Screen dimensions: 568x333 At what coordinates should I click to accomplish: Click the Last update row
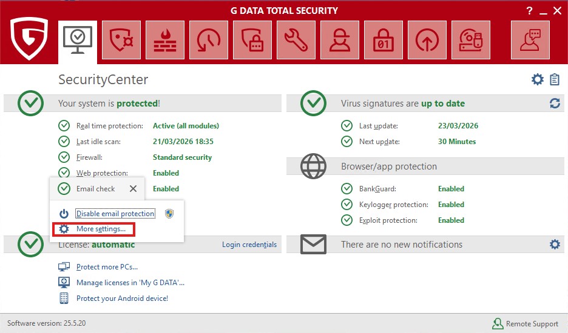tap(410, 126)
